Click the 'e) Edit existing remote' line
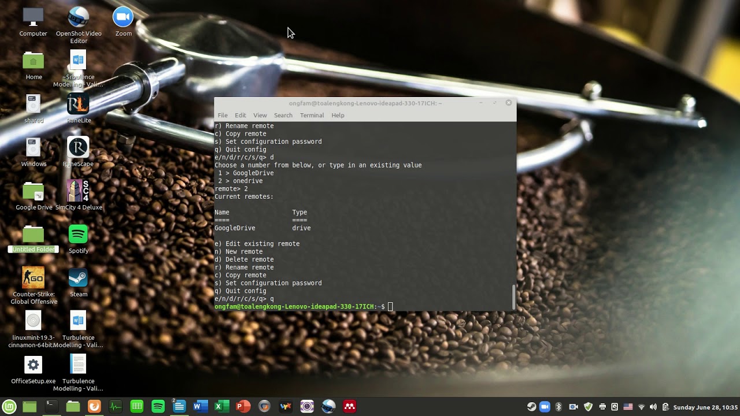 click(257, 244)
